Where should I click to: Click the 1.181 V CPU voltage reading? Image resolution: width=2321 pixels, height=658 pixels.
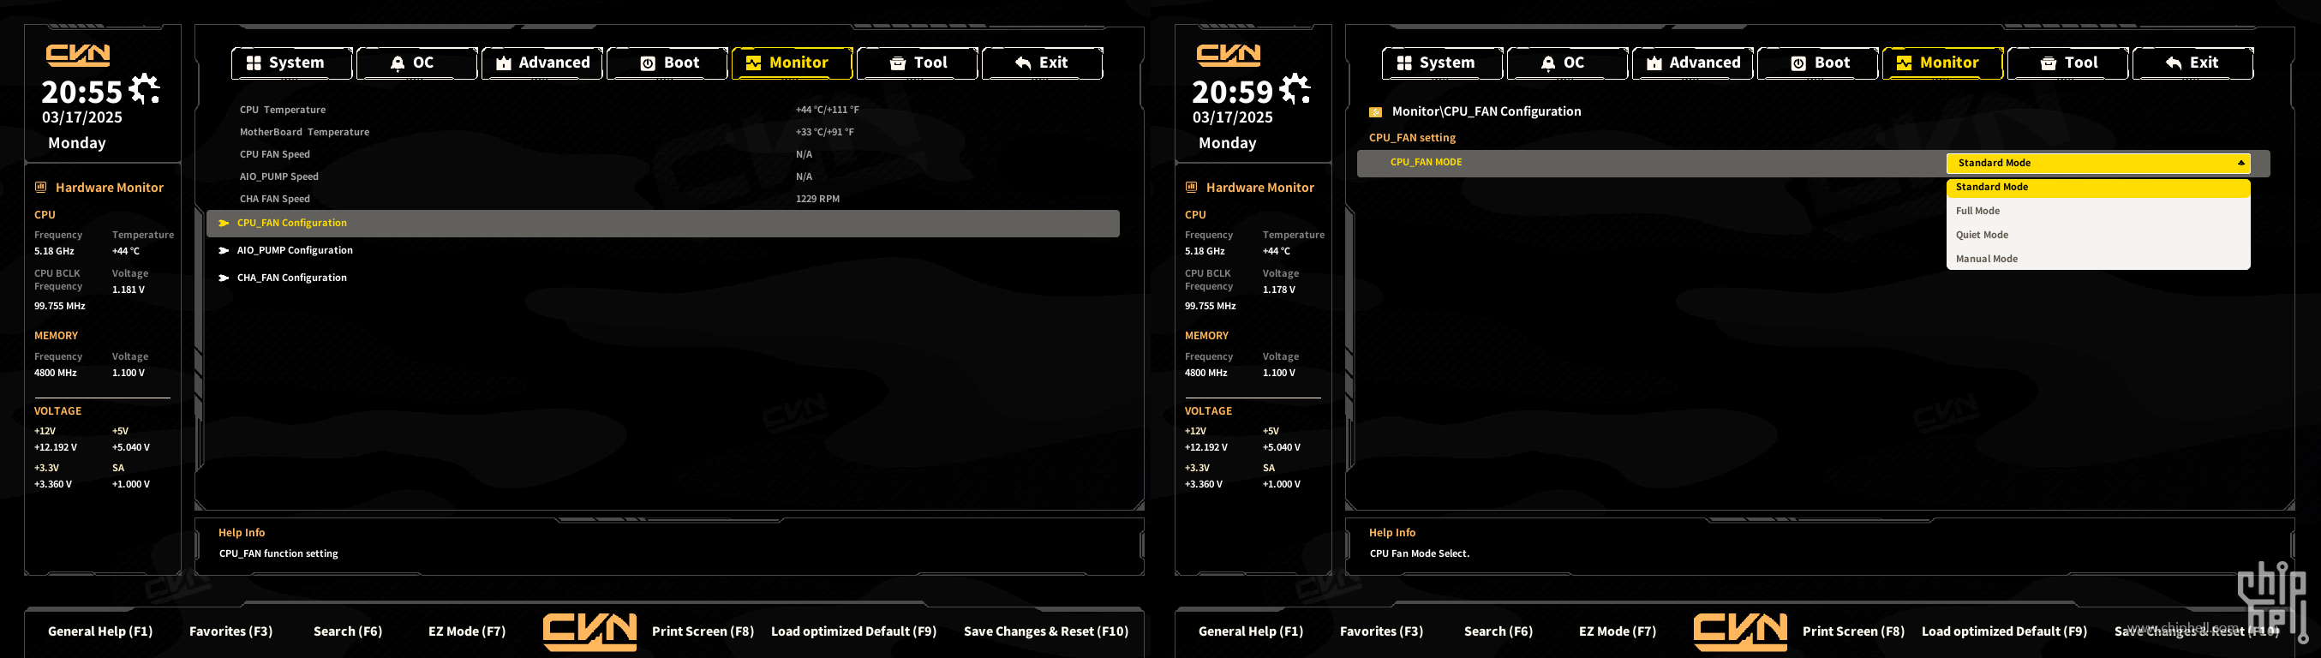[x=128, y=290]
